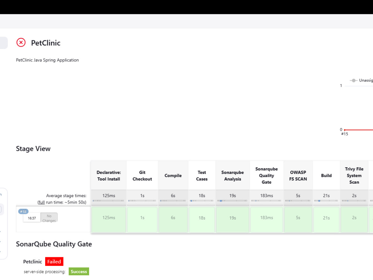The image size is (373, 280).
Task: Select the Test Cases stage header
Action: [202, 175]
